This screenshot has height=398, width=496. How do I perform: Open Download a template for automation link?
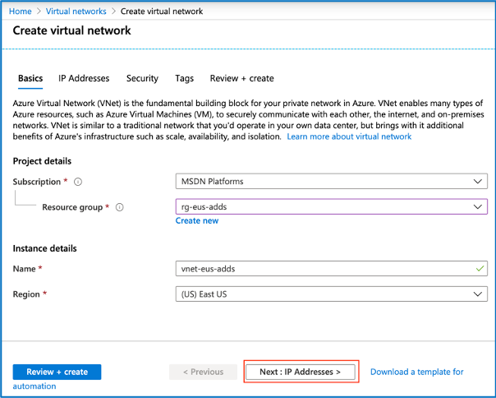pyautogui.click(x=416, y=372)
